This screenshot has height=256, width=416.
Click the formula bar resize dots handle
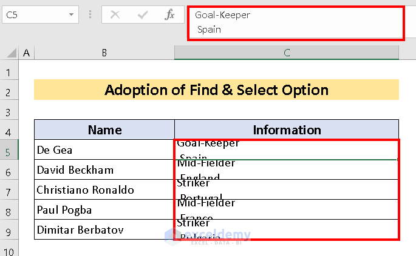tap(90, 15)
